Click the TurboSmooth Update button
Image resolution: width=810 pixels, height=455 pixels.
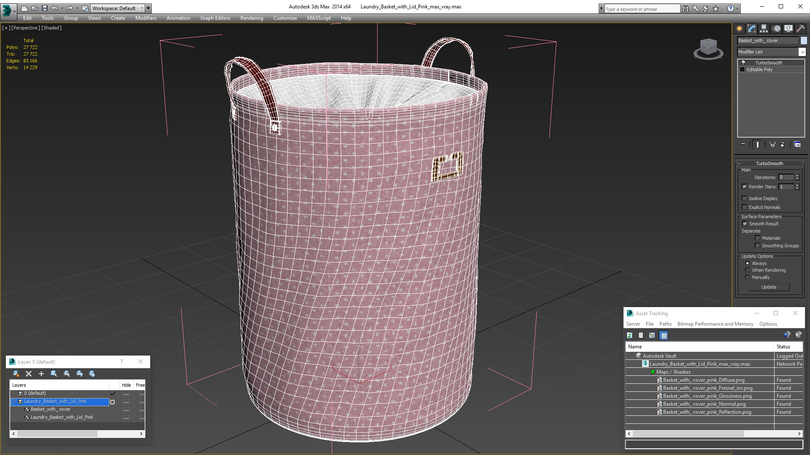point(769,287)
